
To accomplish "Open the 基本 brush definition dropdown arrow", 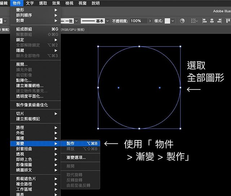I will point(108,21).
